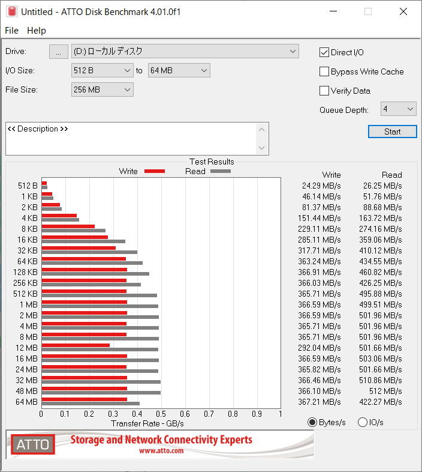Screen dimensions: 422x472
Task: Enable Bypass Write Cache option
Action: click(324, 71)
